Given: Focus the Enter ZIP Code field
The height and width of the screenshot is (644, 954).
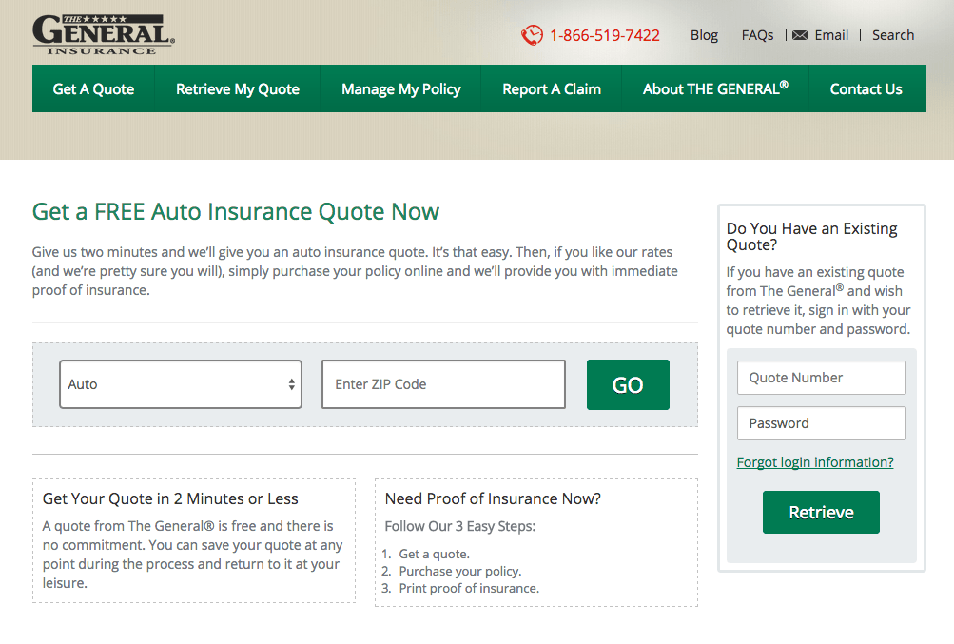Looking at the screenshot, I should click(443, 384).
